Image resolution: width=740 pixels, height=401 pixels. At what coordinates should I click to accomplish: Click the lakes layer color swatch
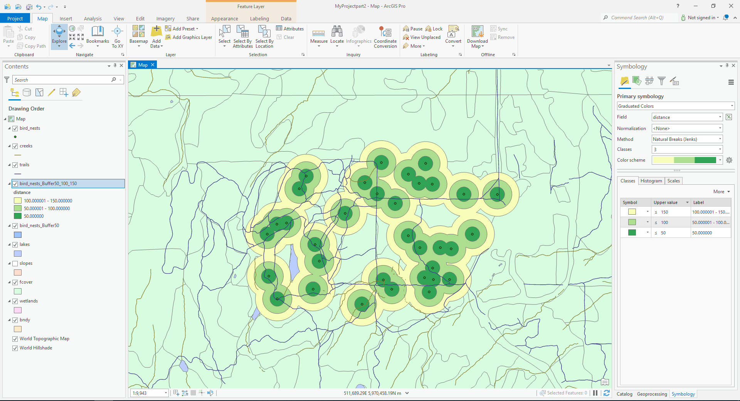pyautogui.click(x=17, y=253)
